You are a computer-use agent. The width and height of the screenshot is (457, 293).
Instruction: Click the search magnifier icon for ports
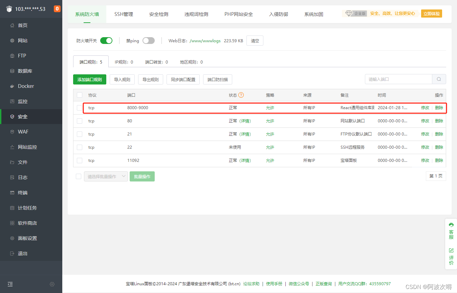pos(439,79)
